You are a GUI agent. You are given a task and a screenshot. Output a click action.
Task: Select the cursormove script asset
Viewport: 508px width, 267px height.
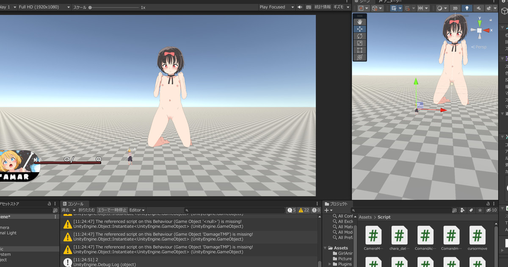478,239
